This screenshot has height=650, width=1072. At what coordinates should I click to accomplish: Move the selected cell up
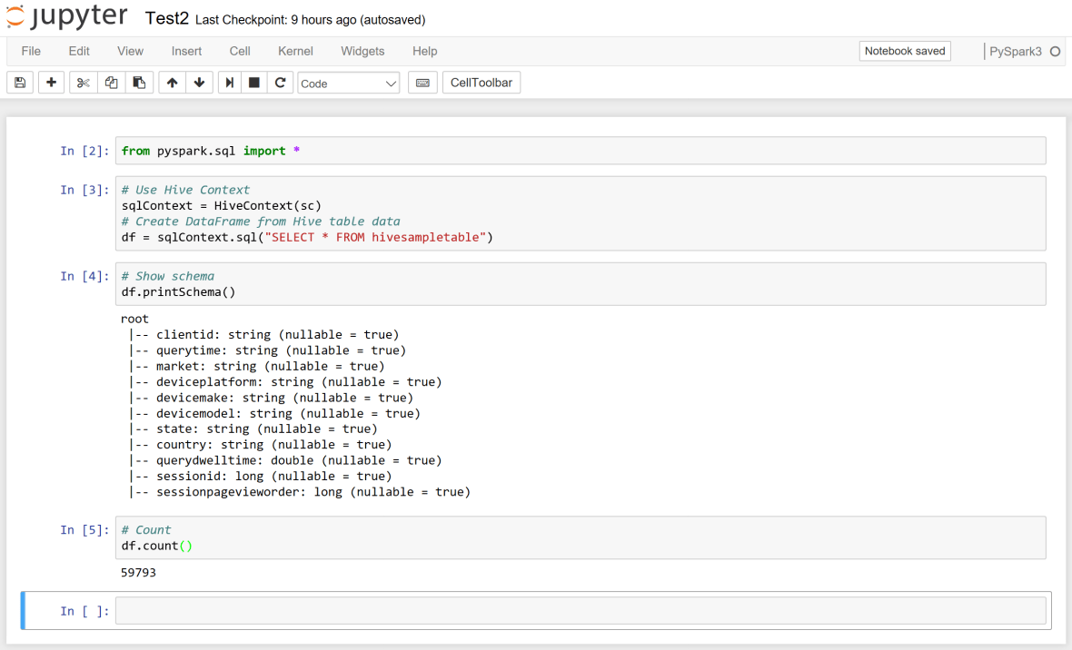click(172, 82)
